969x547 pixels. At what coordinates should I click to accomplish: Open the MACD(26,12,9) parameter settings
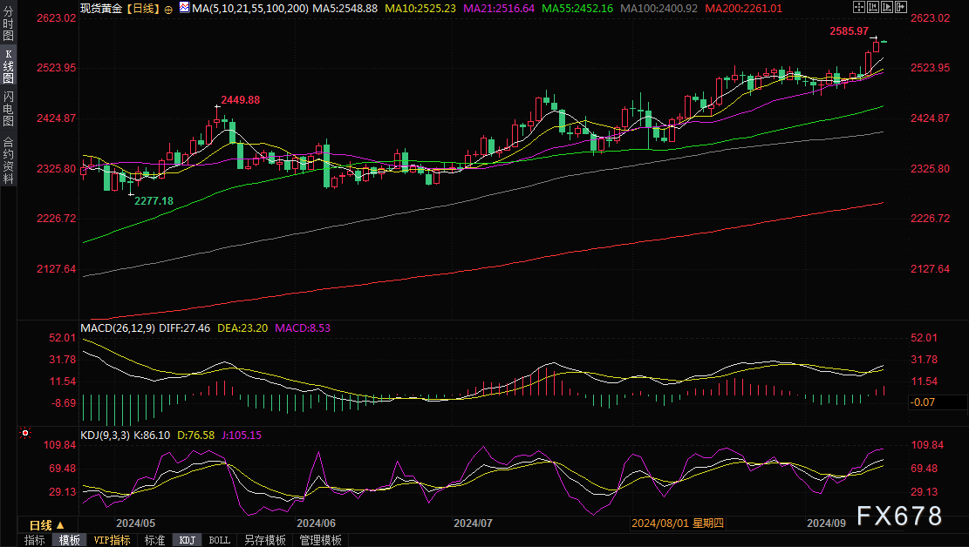tap(118, 328)
